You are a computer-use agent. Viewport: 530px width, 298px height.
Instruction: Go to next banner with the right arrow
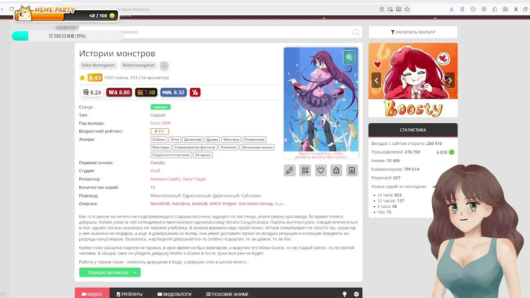450,80
